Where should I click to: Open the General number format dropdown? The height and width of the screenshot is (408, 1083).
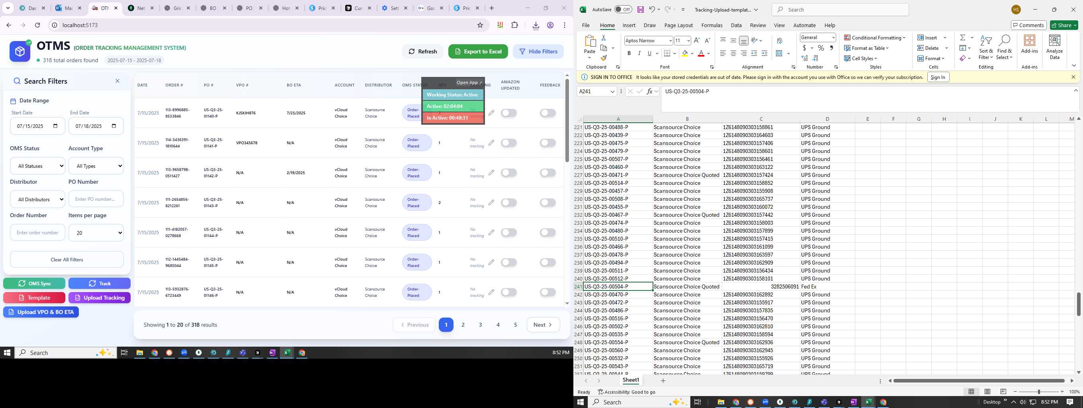pyautogui.click(x=833, y=37)
